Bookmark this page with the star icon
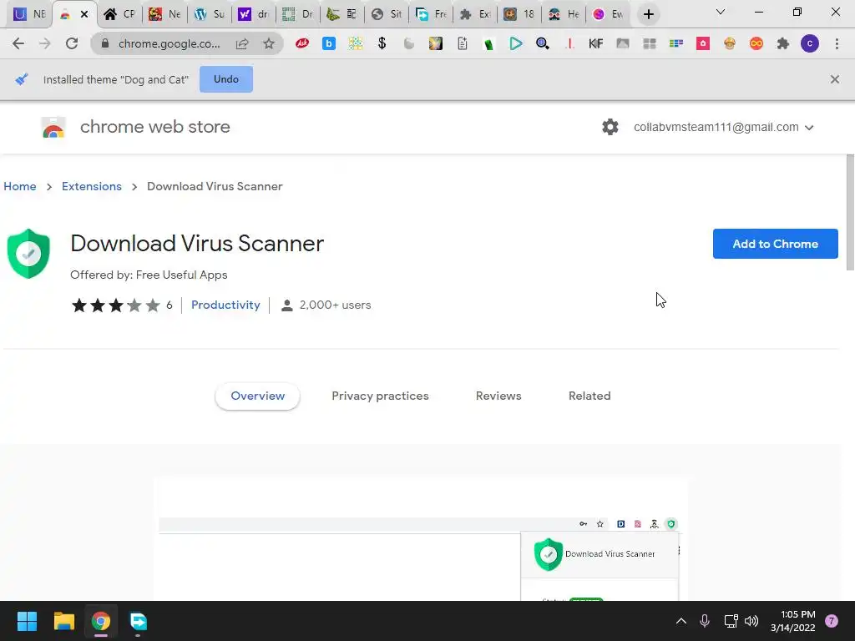This screenshot has width=855, height=641. pyautogui.click(x=269, y=43)
